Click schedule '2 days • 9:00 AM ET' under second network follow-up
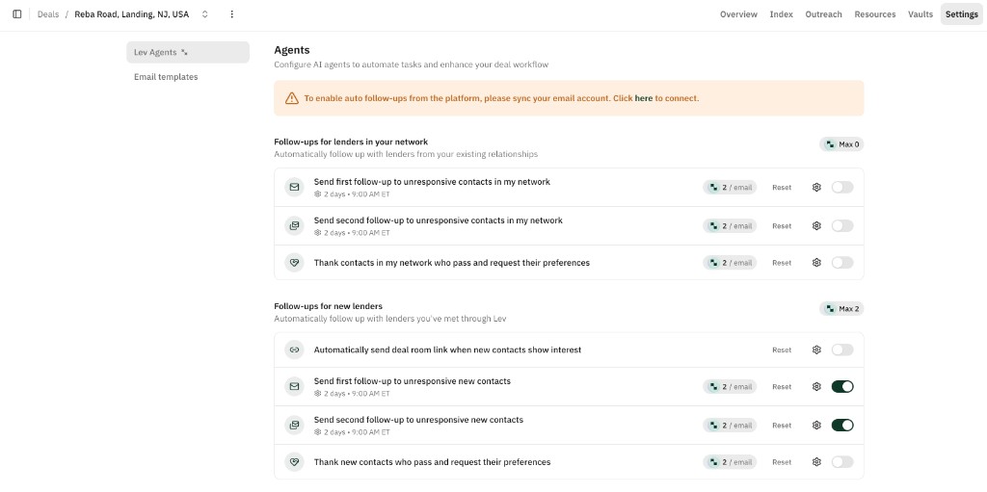Viewport: 987px width, 492px height. point(352,232)
